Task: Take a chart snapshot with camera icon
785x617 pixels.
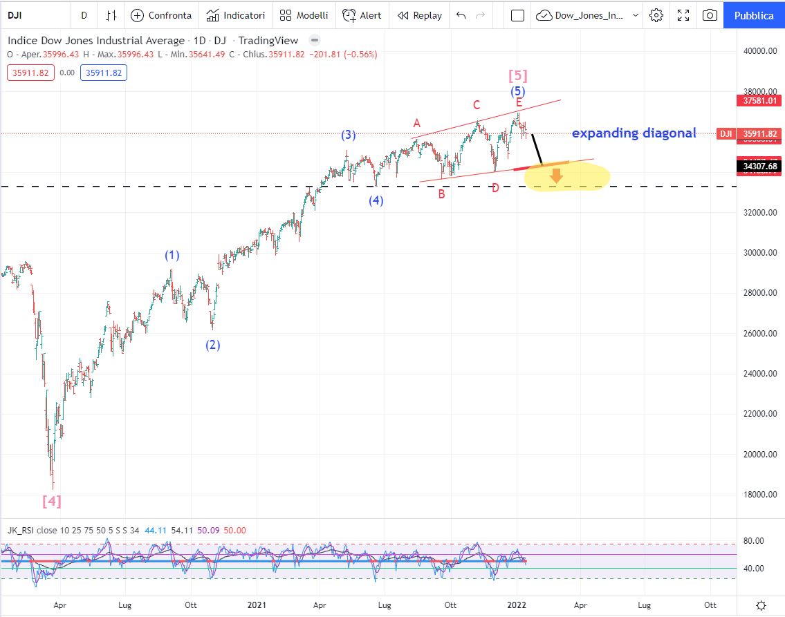Action: pos(710,15)
